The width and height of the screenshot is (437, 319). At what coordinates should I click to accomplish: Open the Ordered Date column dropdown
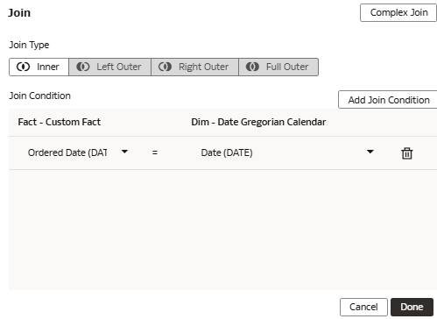(124, 152)
